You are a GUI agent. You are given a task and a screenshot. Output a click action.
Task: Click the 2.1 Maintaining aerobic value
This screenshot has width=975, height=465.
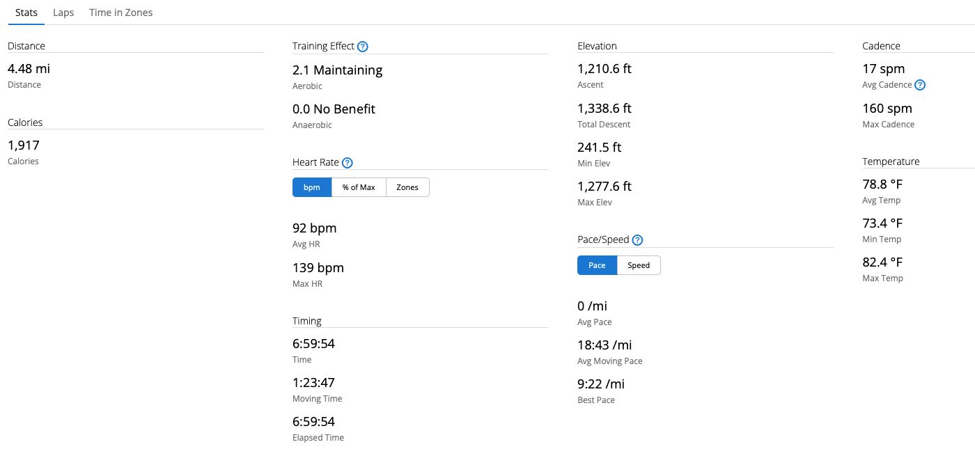[338, 70]
